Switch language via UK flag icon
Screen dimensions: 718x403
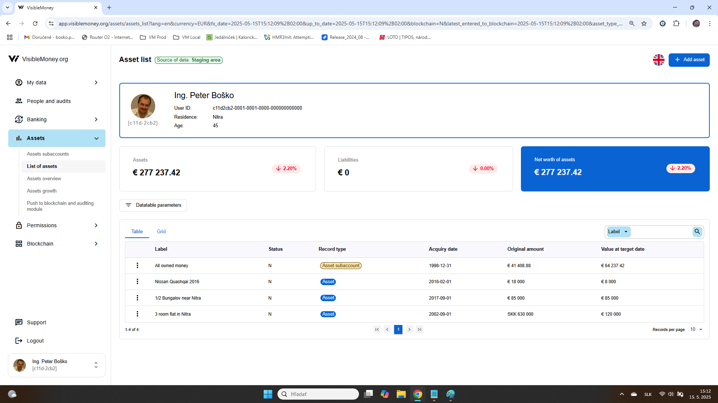[659, 60]
